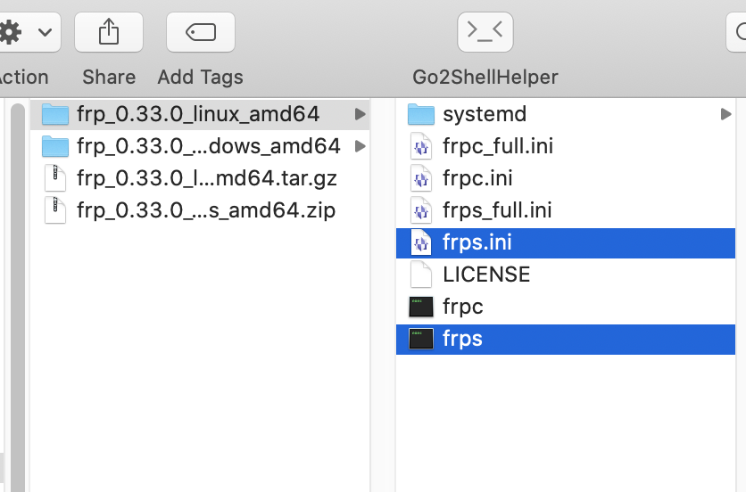746x492 pixels.
Task: Select the frp amd64.zip archive file
Action: click(x=205, y=210)
